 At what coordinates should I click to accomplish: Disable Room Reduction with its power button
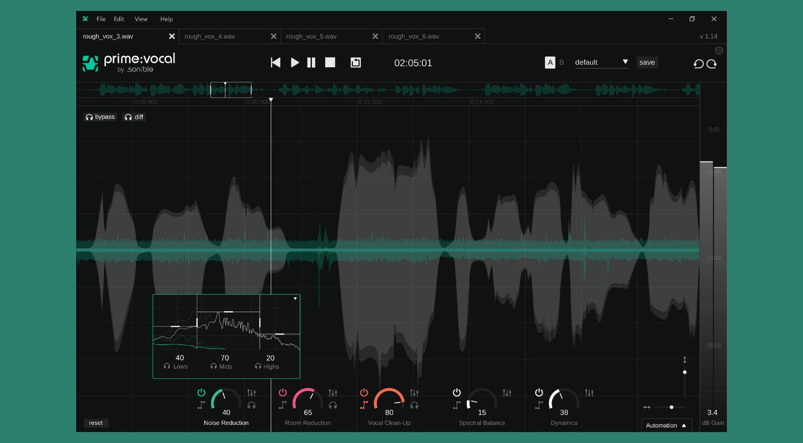(283, 392)
